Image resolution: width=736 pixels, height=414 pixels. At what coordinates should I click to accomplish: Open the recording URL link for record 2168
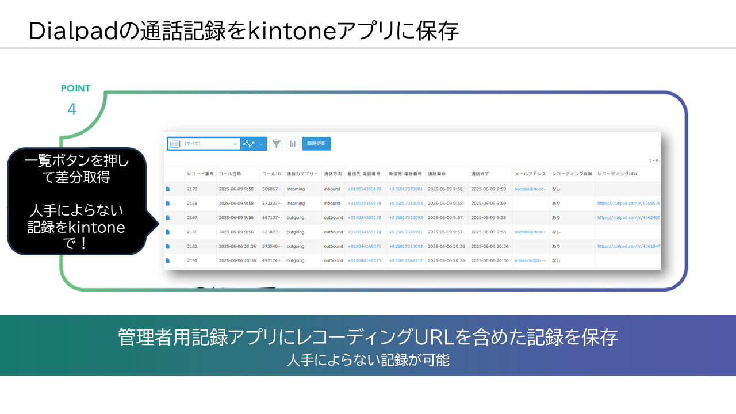coord(628,203)
